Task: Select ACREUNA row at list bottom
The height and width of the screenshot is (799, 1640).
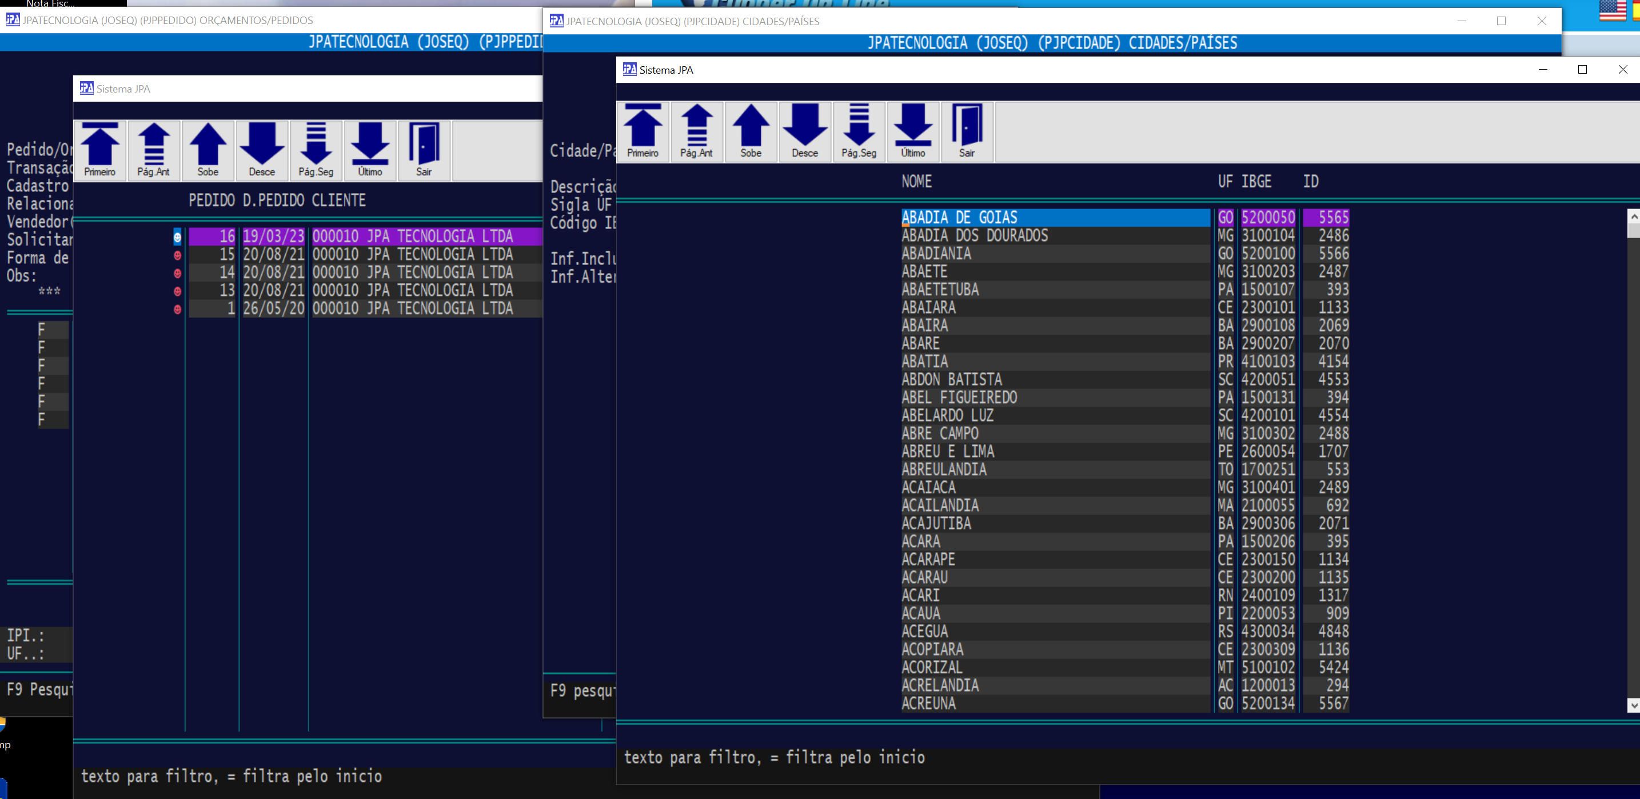Action: 928,704
